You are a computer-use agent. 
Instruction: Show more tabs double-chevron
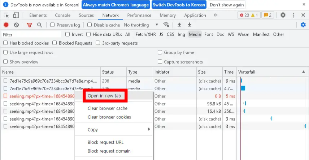215,15
